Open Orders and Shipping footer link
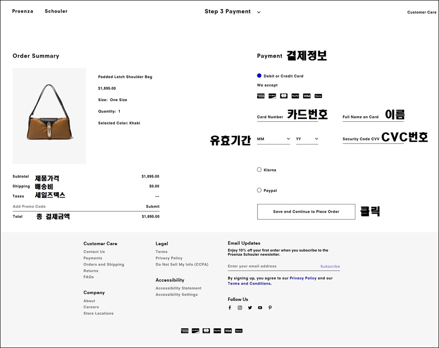 104,265
